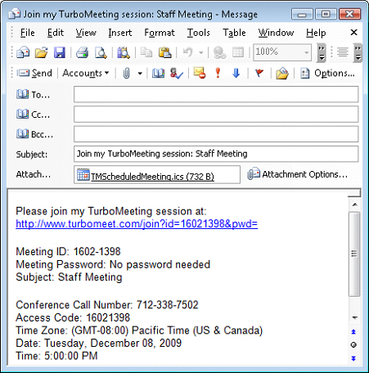Click the Insert Table grid icon
The height and width of the screenshot is (373, 369).
pyautogui.click(x=238, y=52)
